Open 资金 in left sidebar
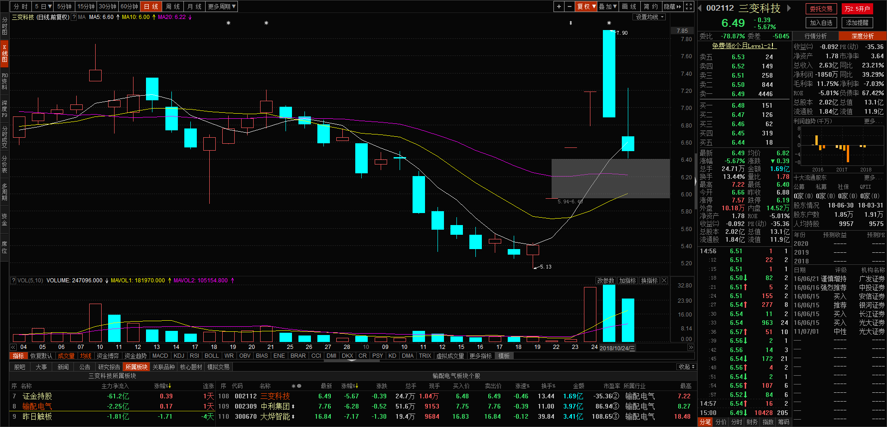887x427 pixels. tap(5, 220)
